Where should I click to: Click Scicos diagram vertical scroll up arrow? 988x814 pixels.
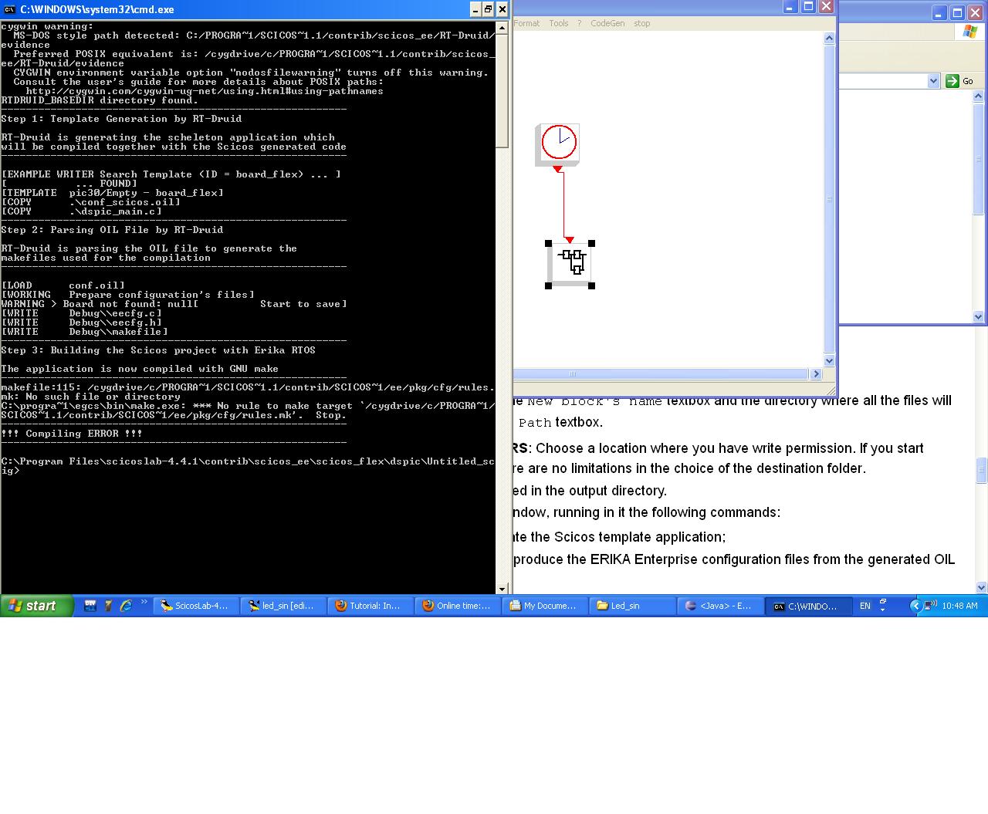(830, 38)
